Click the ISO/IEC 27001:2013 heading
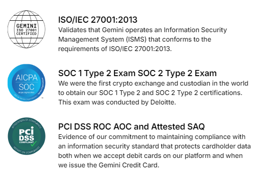The height and width of the screenshot is (174, 259). (98, 20)
